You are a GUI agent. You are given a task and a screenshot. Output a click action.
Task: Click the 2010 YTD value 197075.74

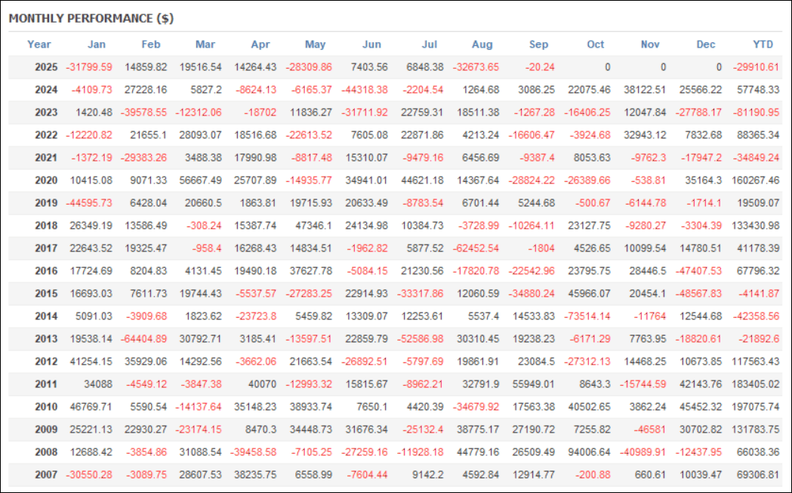756,406
